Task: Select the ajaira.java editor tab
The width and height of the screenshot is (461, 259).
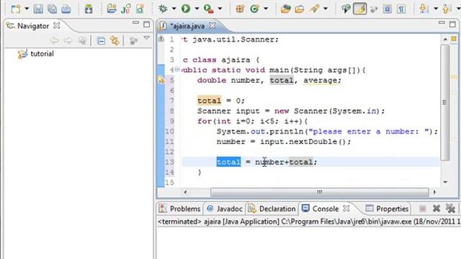Action: pyautogui.click(x=187, y=26)
